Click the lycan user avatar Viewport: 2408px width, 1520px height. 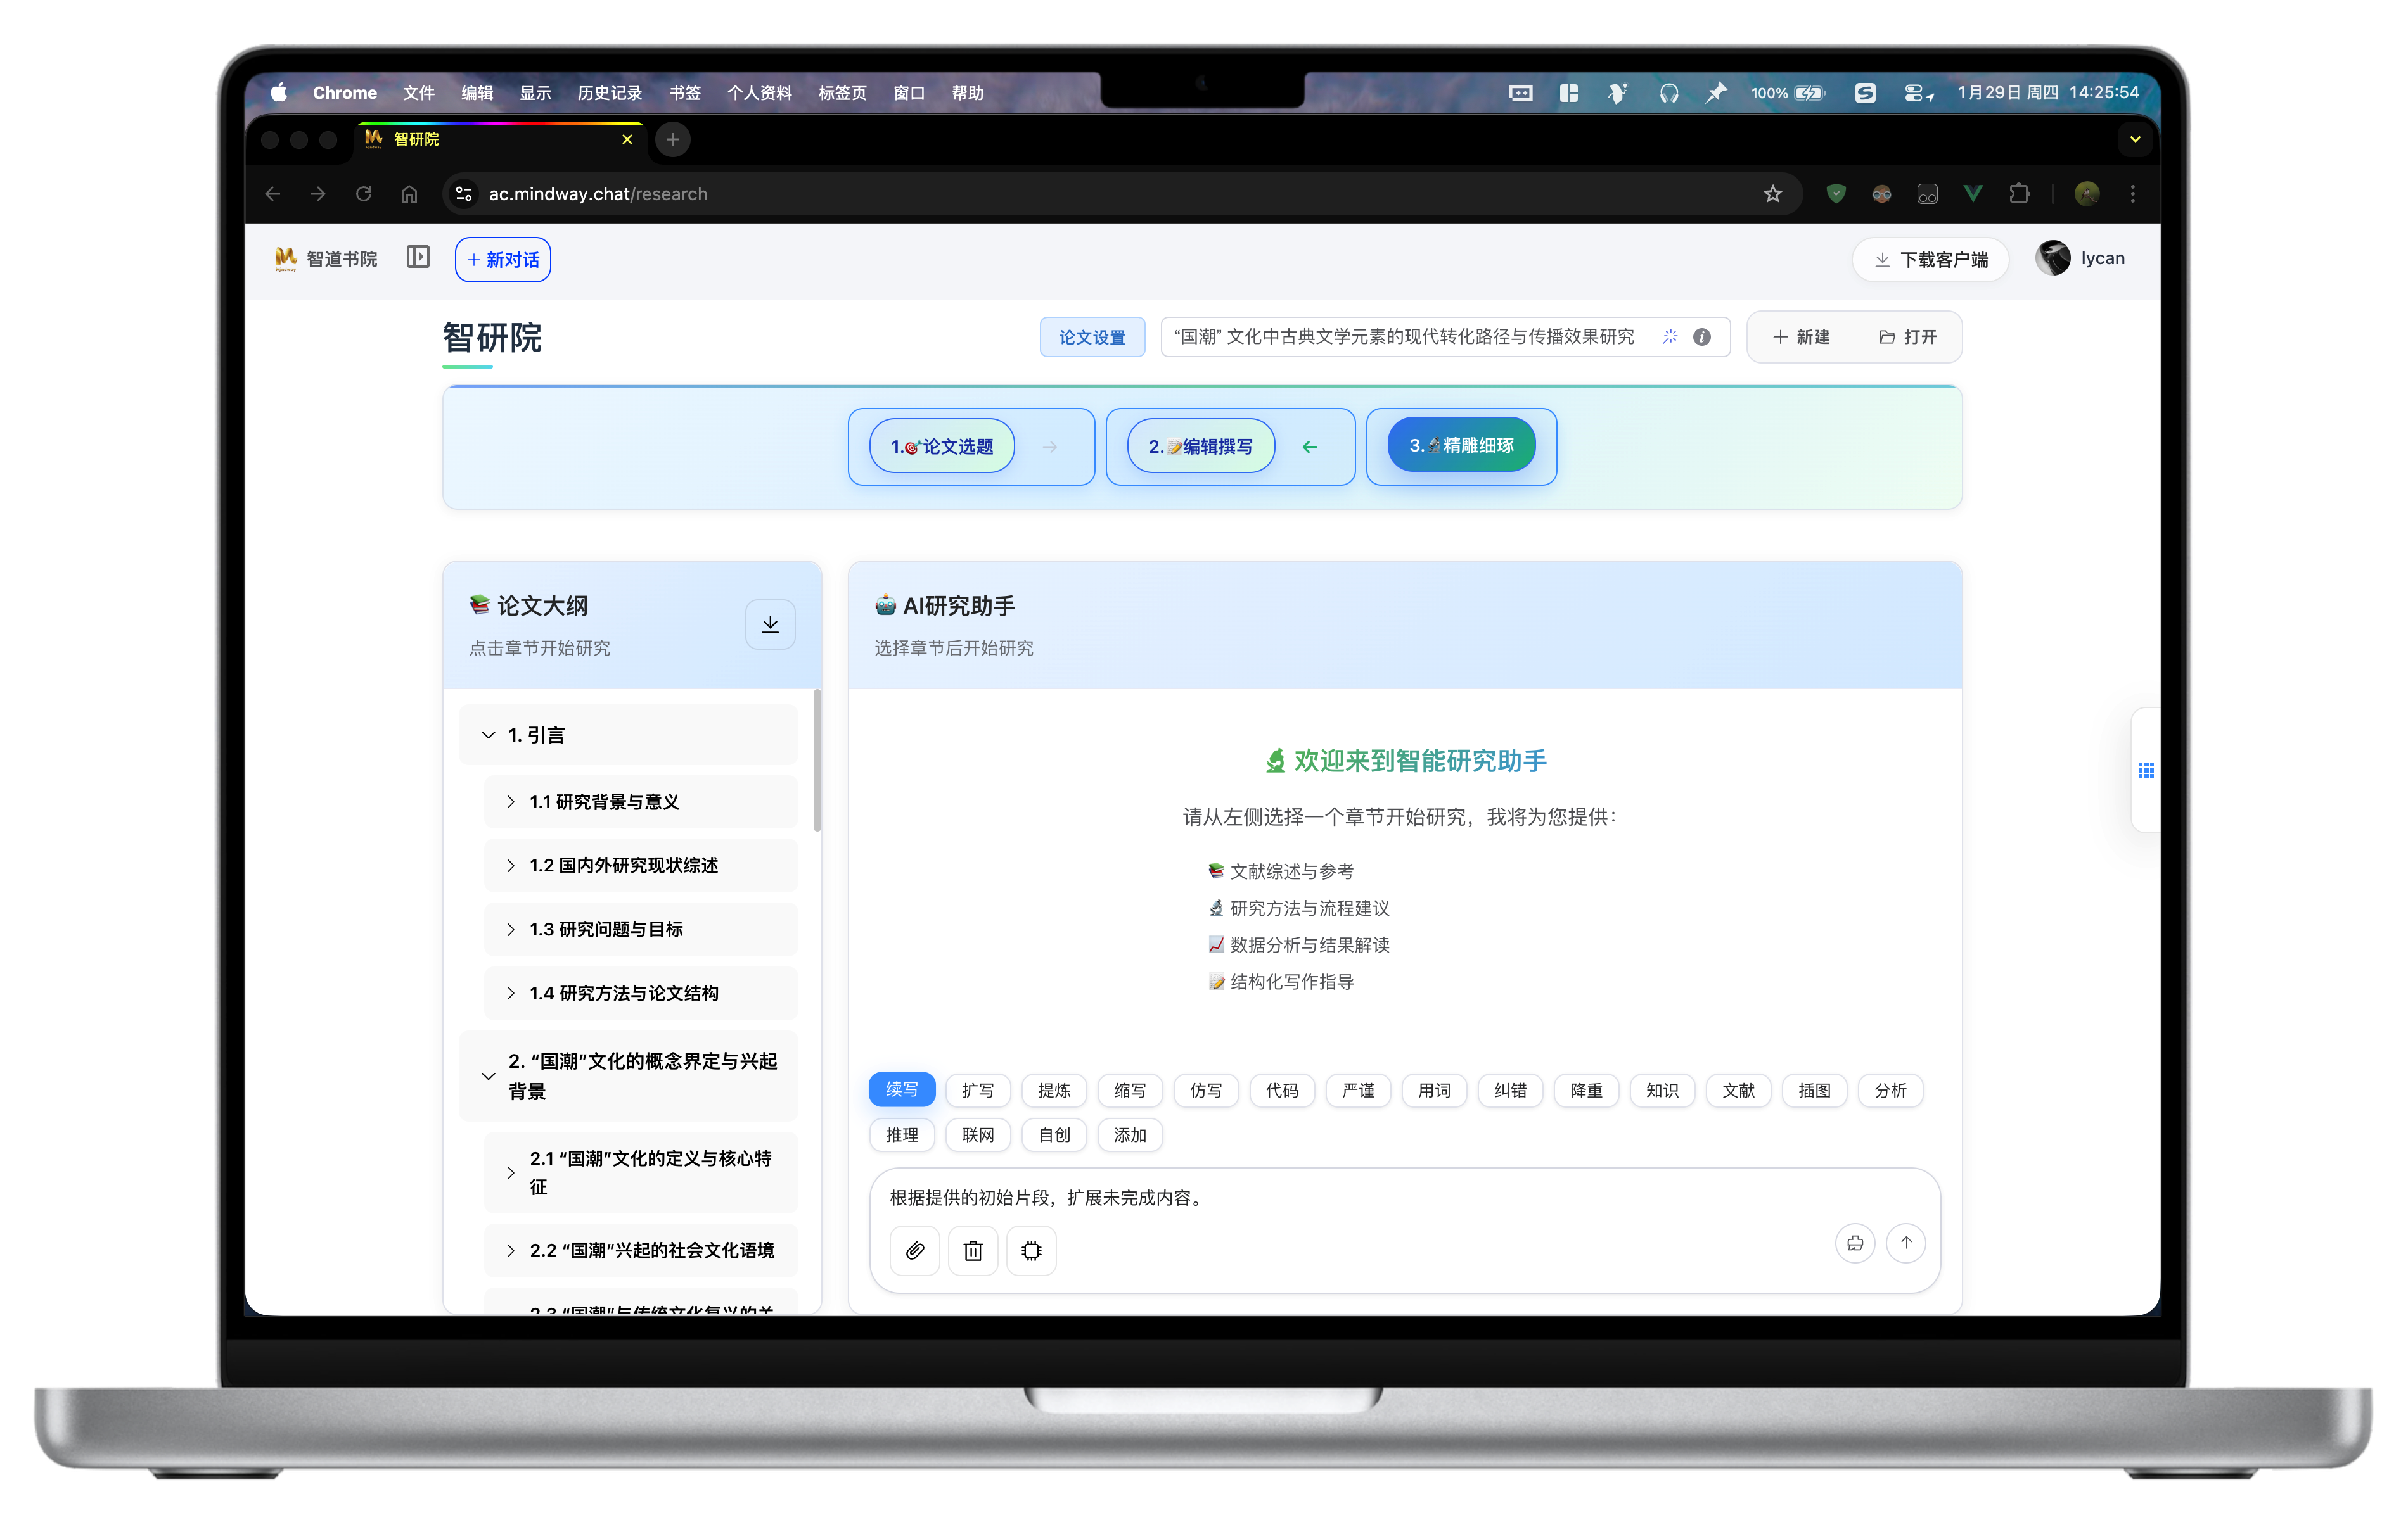[2053, 258]
